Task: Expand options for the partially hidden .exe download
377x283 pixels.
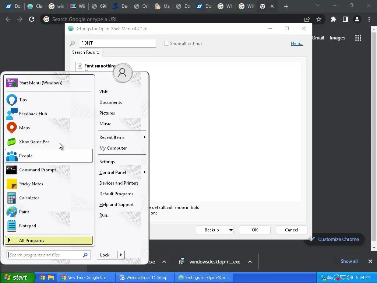Action: (164, 262)
